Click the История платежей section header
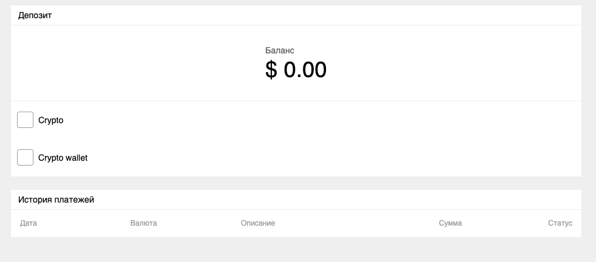Viewport: 596px width, 262px height. point(56,200)
